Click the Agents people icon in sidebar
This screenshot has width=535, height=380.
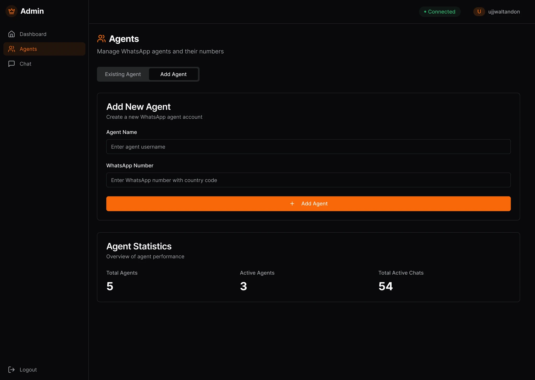click(11, 49)
